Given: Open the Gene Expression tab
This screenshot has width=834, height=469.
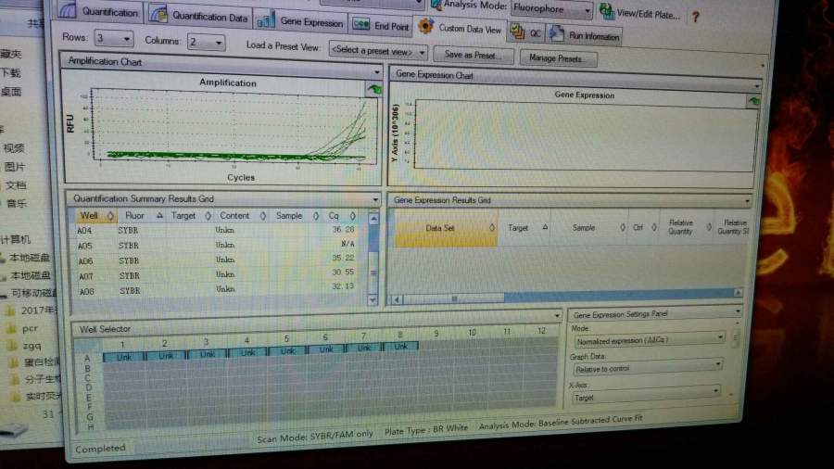Looking at the screenshot, I should tap(300, 21).
